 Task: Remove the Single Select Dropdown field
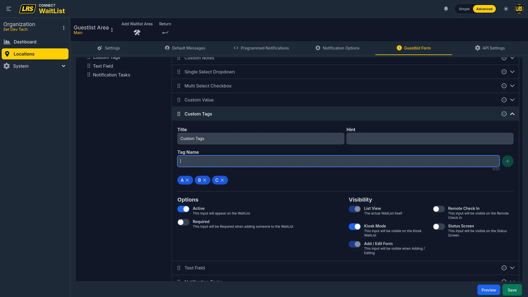(x=504, y=72)
